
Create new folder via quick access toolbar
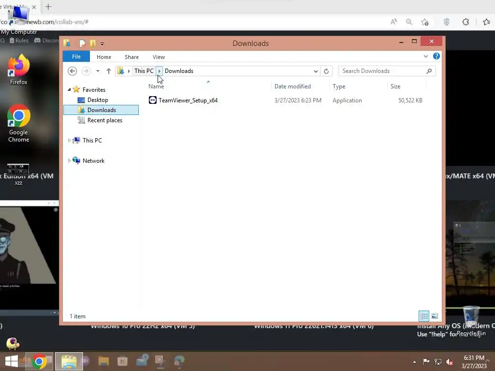[93, 43]
